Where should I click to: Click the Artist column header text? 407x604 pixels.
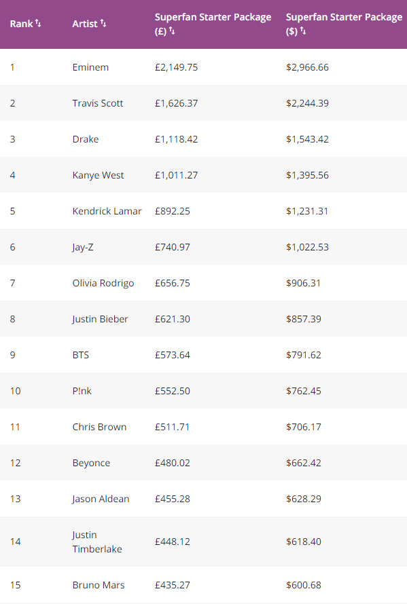coord(85,24)
